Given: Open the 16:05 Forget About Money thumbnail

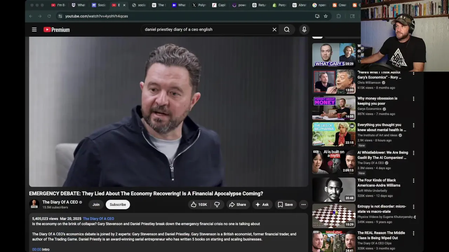Looking at the screenshot, I should (334, 108).
